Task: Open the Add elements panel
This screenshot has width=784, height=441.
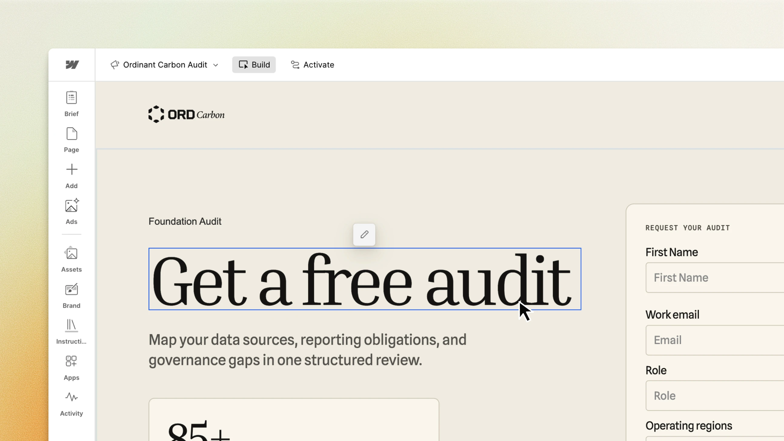Action: tap(71, 176)
